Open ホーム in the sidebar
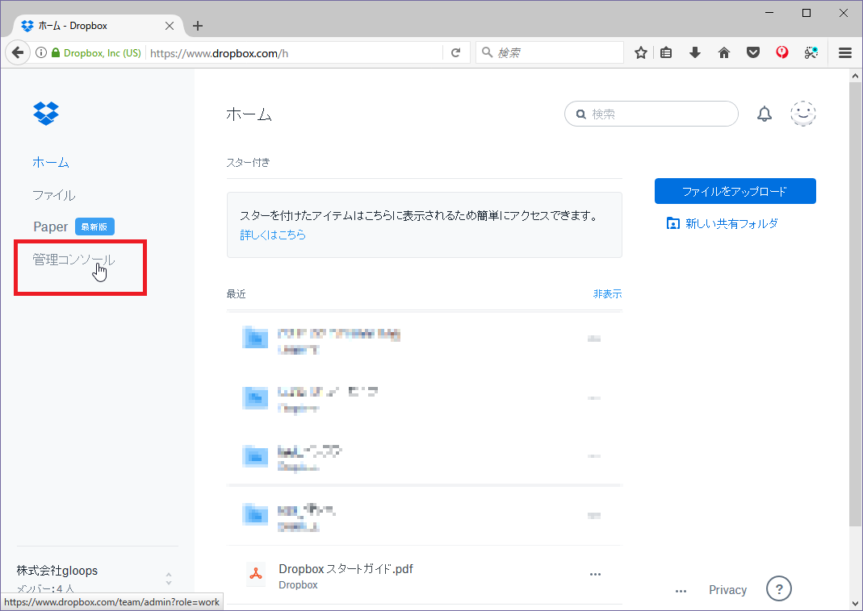The height and width of the screenshot is (611, 863). pos(51,162)
